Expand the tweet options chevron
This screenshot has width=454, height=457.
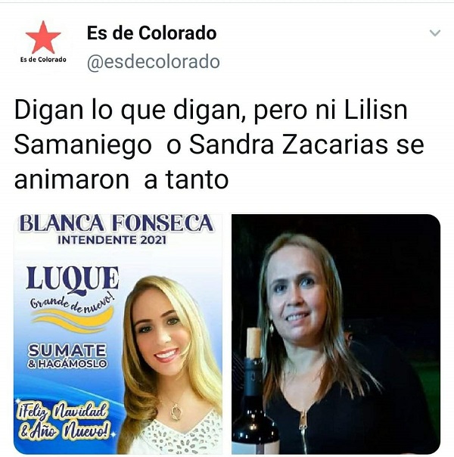(x=435, y=33)
